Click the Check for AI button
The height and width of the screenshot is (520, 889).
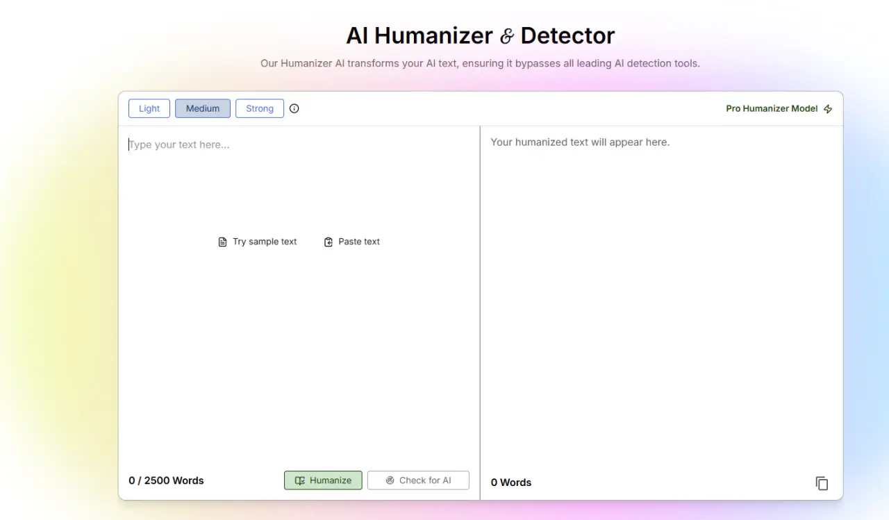418,480
